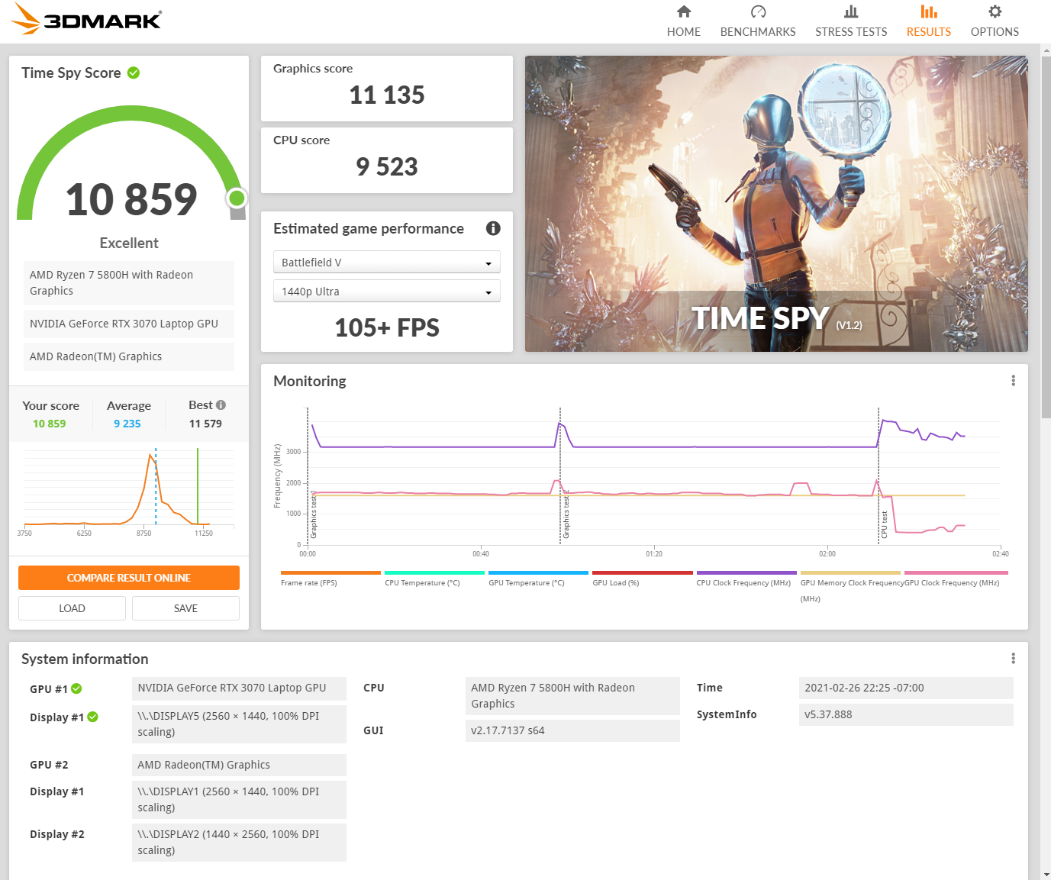The height and width of the screenshot is (880, 1051).
Task: Open the System information three-dot menu
Action: [x=1013, y=659]
